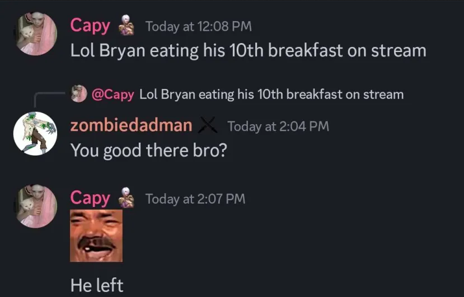Click Capy's role icon beside the 12:08 PM timestamp
Image resolution: width=464 pixels, height=297 pixels.
126,26
